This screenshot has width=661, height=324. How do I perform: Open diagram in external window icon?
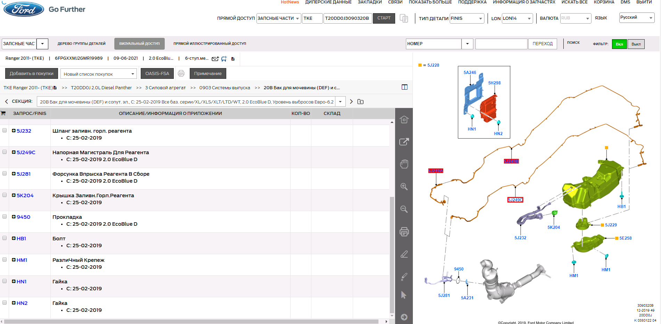click(x=404, y=142)
